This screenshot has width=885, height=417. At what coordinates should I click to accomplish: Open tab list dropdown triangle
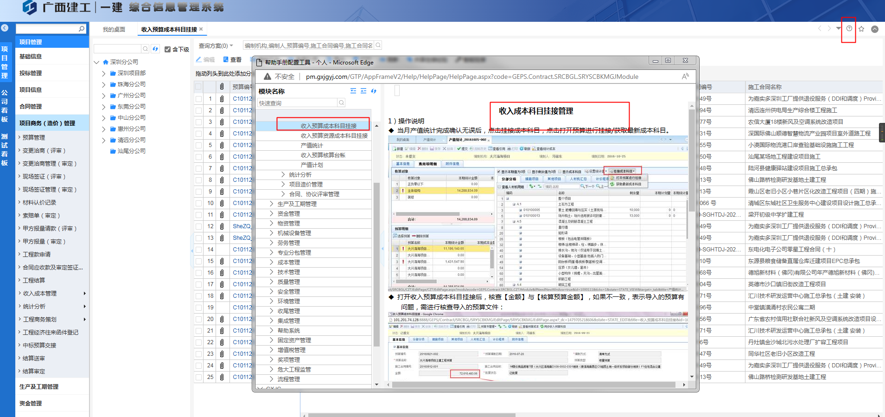click(838, 29)
